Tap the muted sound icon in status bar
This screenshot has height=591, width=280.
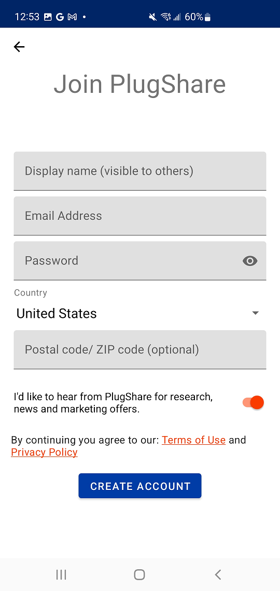[x=152, y=17]
